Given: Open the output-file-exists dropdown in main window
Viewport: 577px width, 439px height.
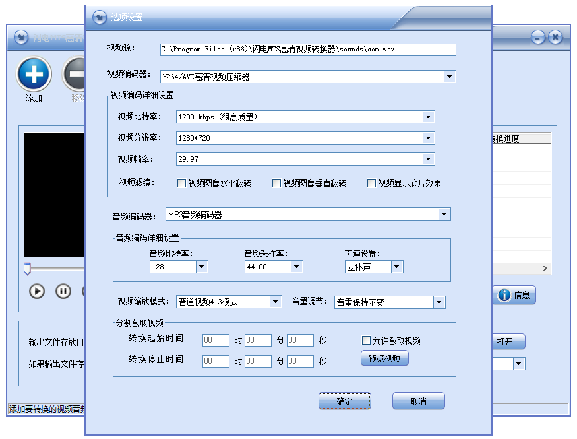Looking at the screenshot, I should 519,364.
